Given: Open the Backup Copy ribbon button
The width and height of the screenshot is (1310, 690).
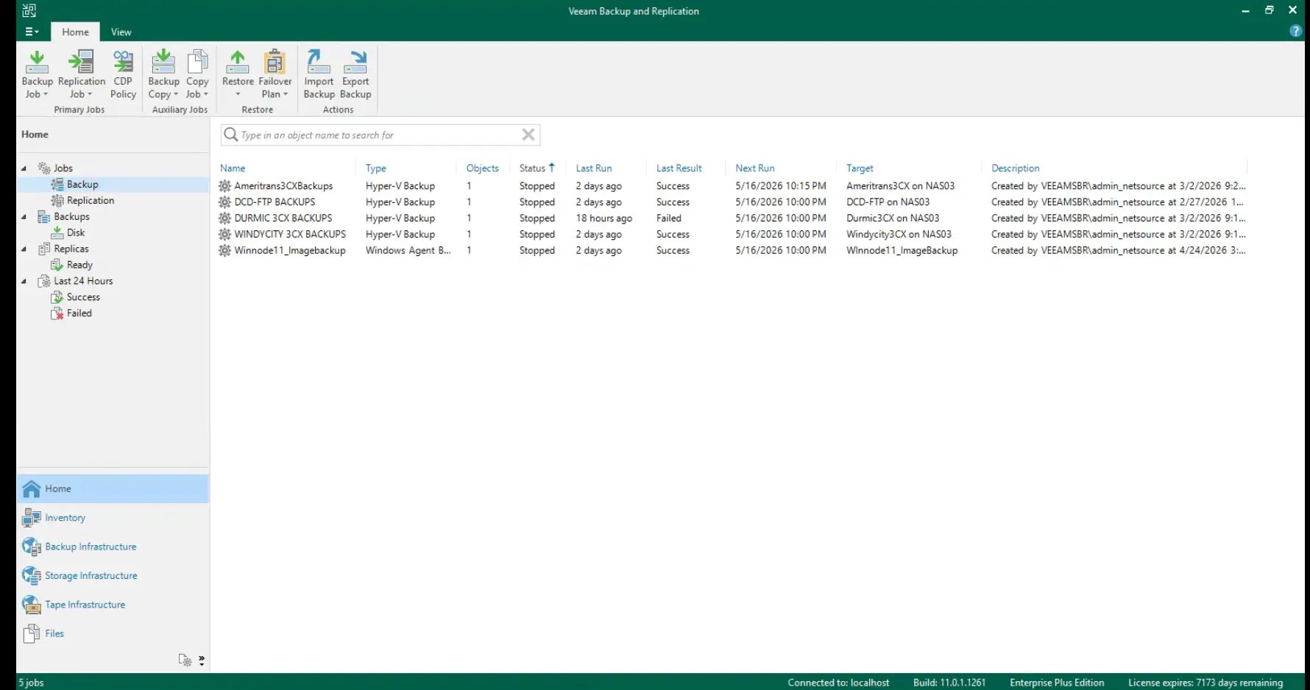Looking at the screenshot, I should (163, 74).
